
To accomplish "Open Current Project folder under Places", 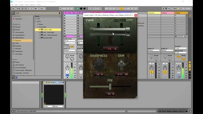I will tap(21, 67).
